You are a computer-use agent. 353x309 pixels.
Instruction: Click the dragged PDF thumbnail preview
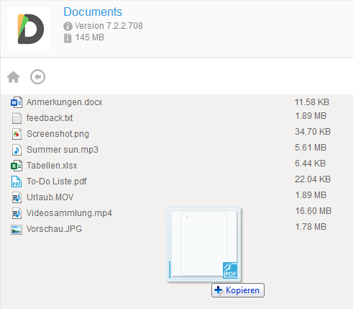204,244
